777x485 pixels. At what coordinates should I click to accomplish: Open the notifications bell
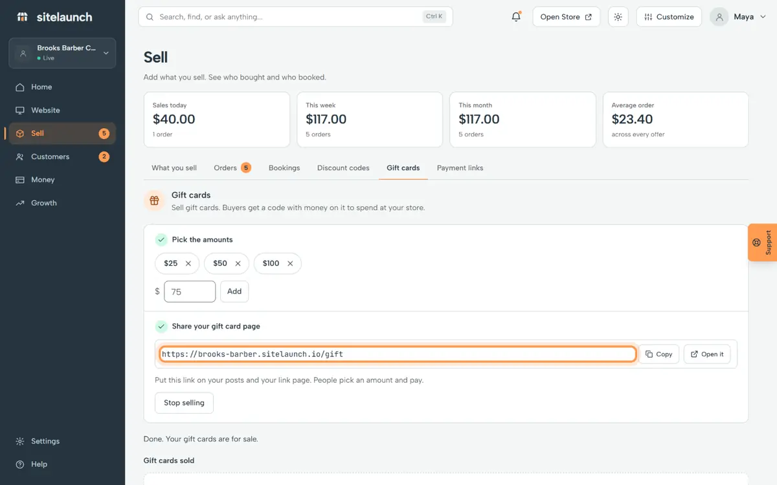516,17
